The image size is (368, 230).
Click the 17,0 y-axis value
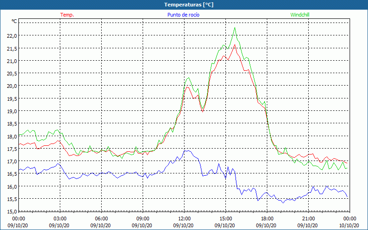point(12,161)
